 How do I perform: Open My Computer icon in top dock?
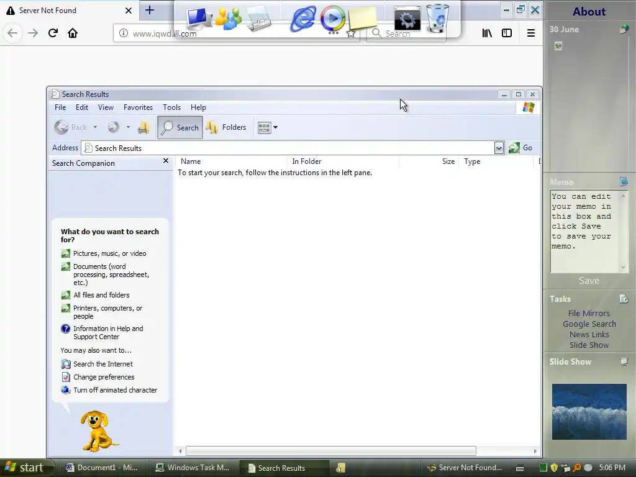199,19
